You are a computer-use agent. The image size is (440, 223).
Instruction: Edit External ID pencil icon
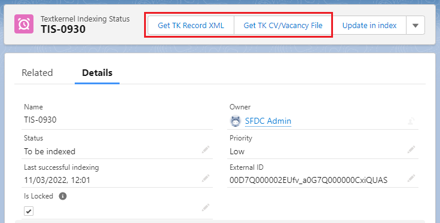[411, 178]
